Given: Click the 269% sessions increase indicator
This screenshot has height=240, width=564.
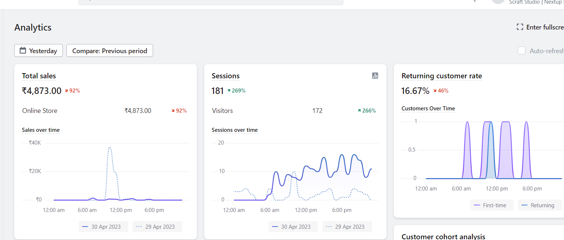Looking at the screenshot, I should [236, 91].
